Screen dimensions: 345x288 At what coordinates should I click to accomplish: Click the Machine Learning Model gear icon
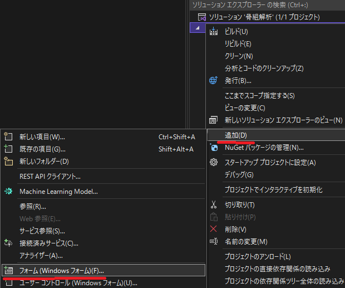[x=8, y=191]
